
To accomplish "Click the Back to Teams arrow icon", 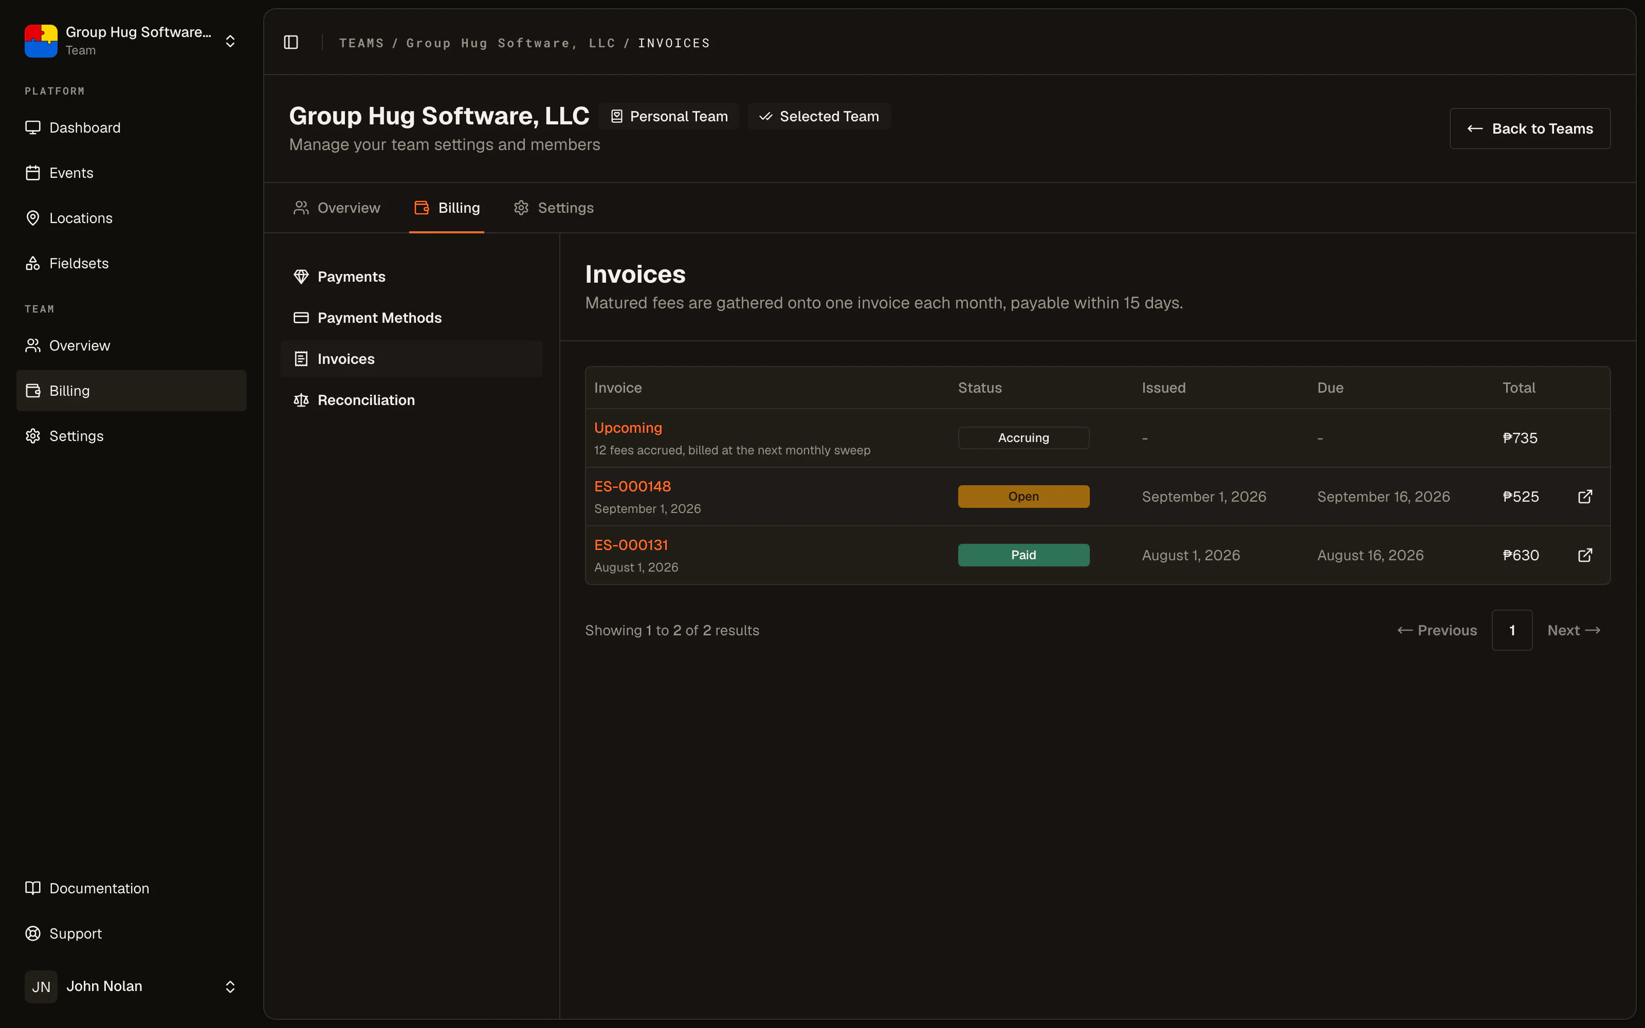I will tap(1475, 128).
